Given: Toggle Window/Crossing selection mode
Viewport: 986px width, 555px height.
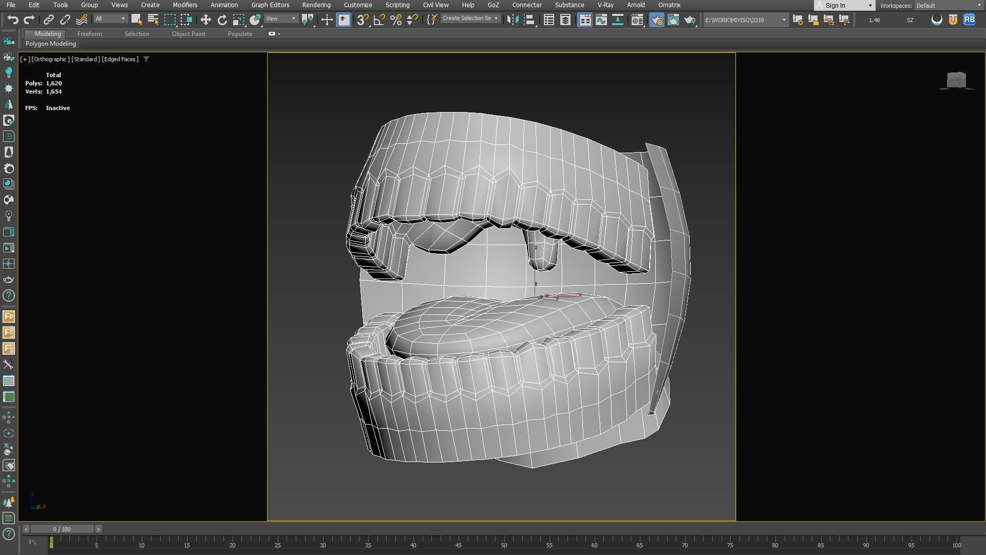Looking at the screenshot, I should point(186,20).
